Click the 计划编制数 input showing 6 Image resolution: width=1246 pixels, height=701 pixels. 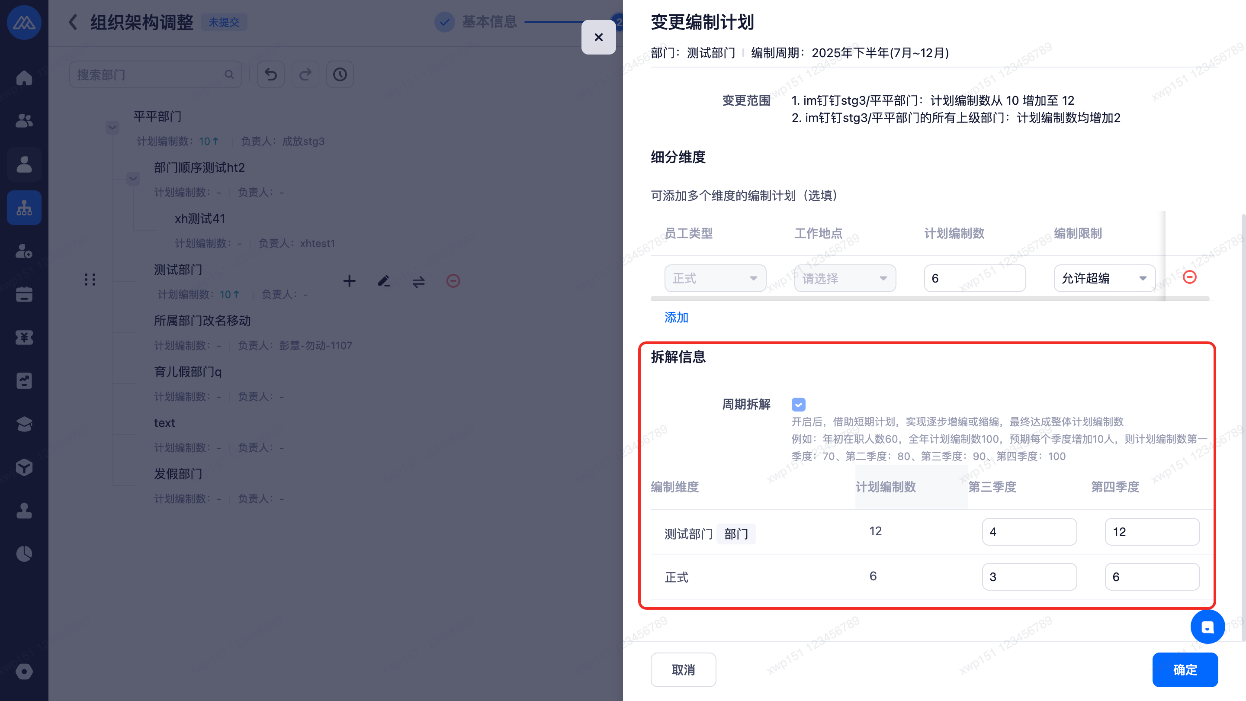974,278
